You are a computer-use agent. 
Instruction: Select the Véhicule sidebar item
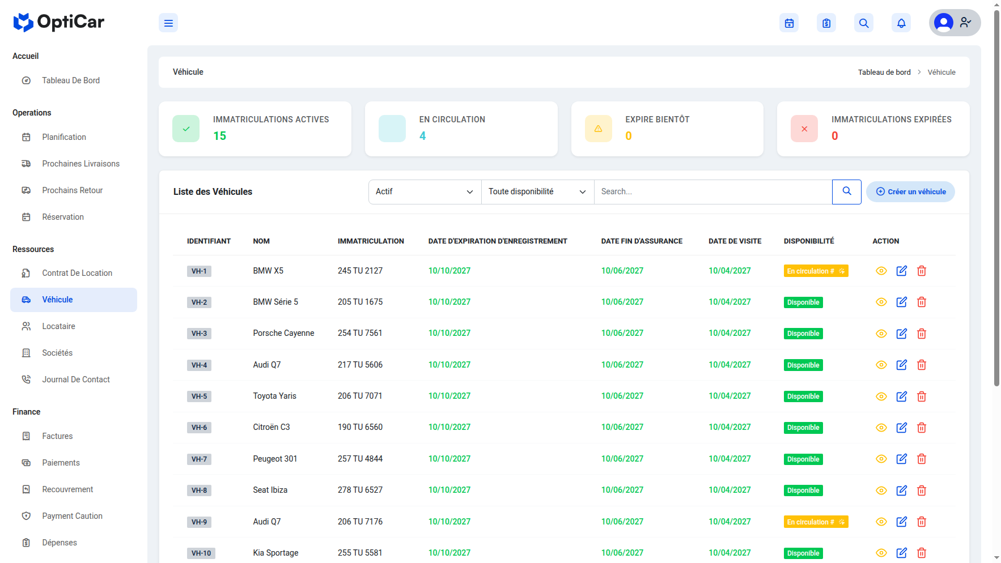(74, 300)
